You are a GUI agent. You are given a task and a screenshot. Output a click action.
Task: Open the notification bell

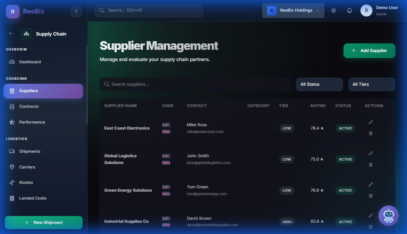tap(349, 10)
